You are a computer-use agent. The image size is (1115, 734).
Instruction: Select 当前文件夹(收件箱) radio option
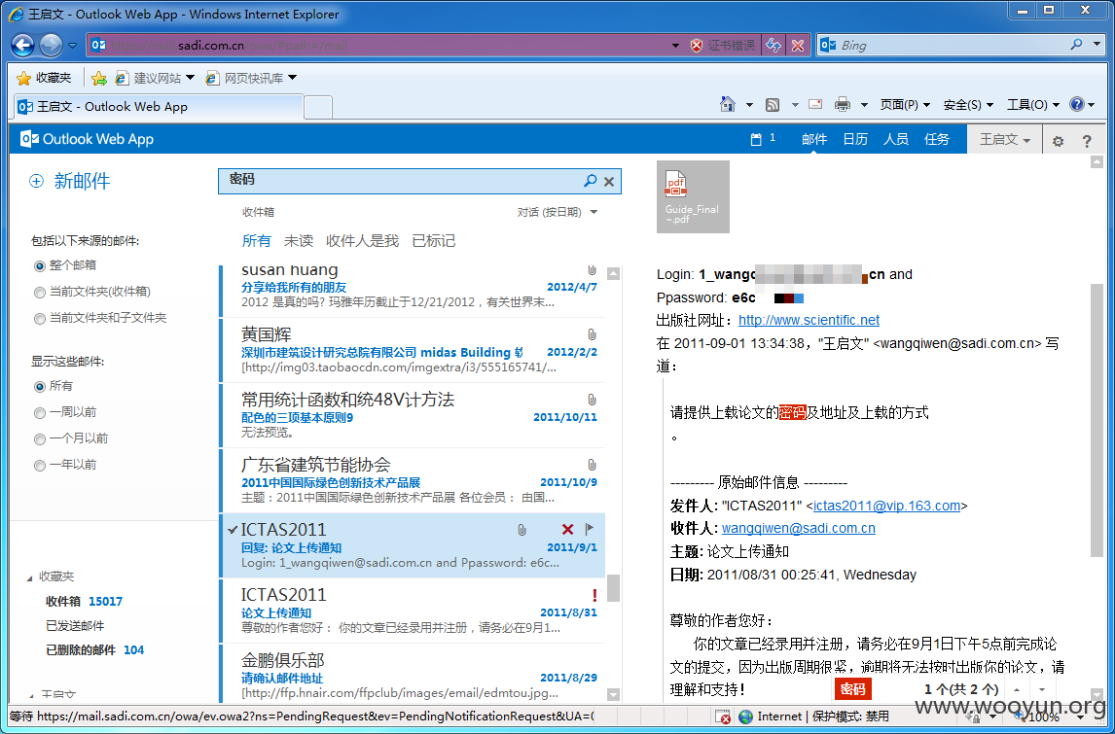[40, 292]
